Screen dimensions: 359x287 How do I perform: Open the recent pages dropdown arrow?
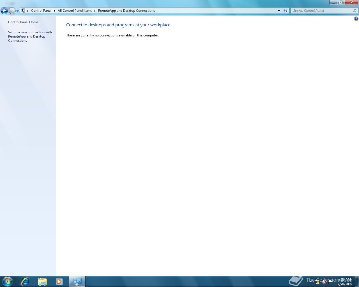tap(18, 11)
